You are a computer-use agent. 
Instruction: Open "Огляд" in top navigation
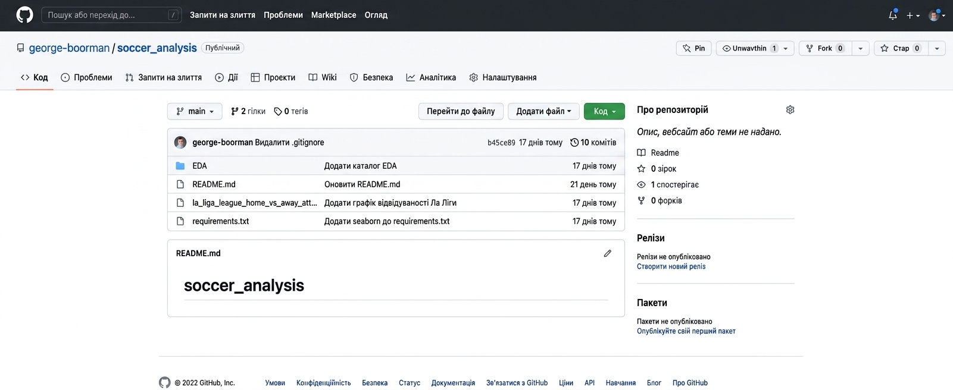pyautogui.click(x=376, y=15)
